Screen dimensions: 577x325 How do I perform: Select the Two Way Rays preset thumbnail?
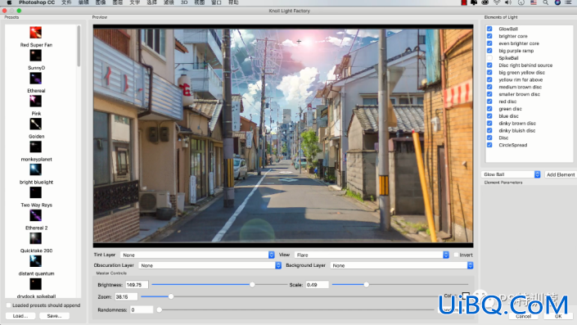pyautogui.click(x=36, y=192)
